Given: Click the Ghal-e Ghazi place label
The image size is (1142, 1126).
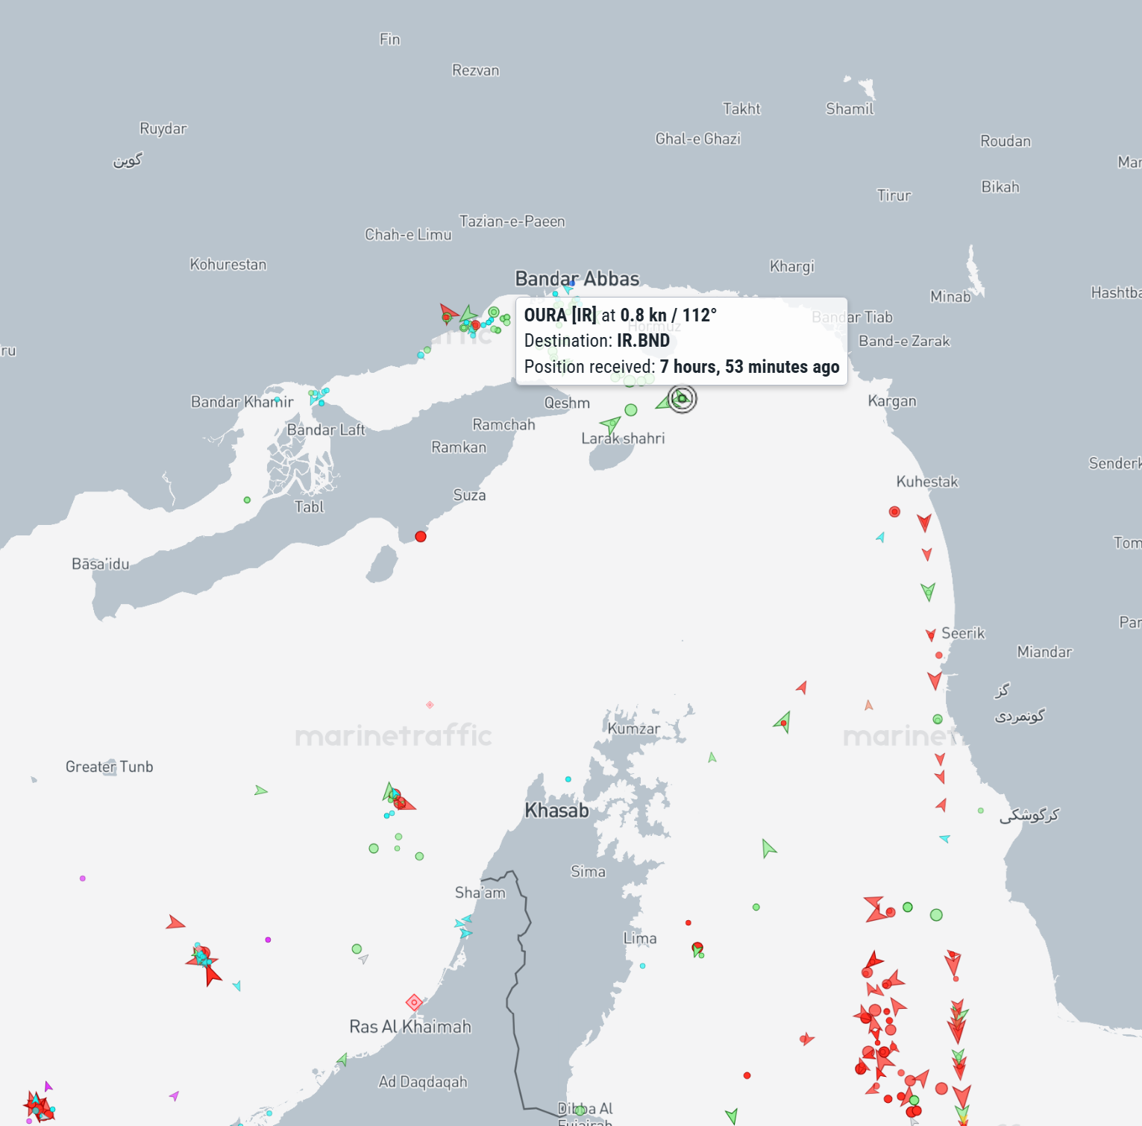Looking at the screenshot, I should 698,139.
